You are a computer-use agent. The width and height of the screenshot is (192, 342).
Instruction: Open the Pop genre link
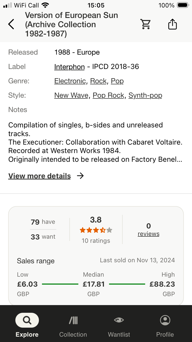117,81
